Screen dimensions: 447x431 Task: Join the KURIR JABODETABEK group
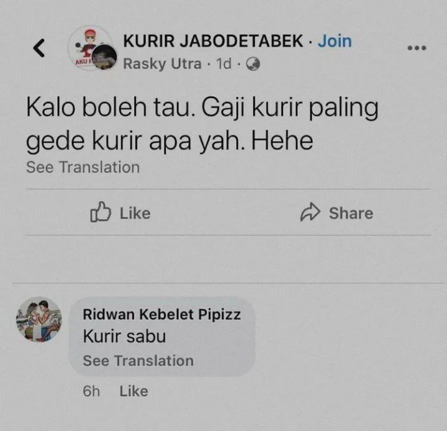[335, 41]
